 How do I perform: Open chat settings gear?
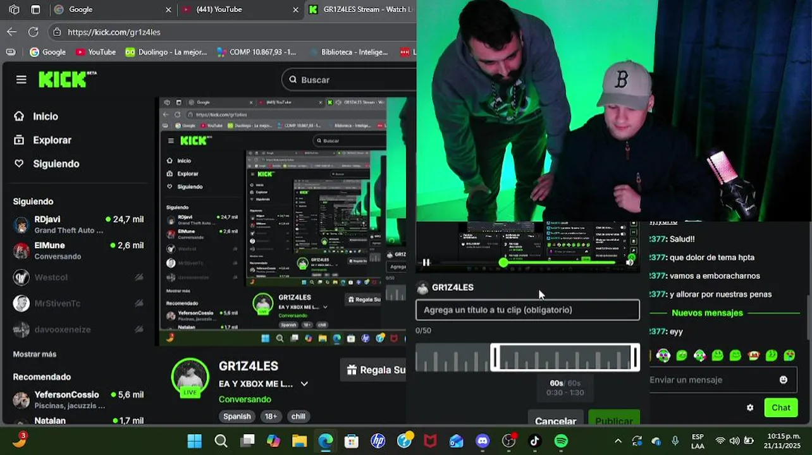(x=750, y=408)
